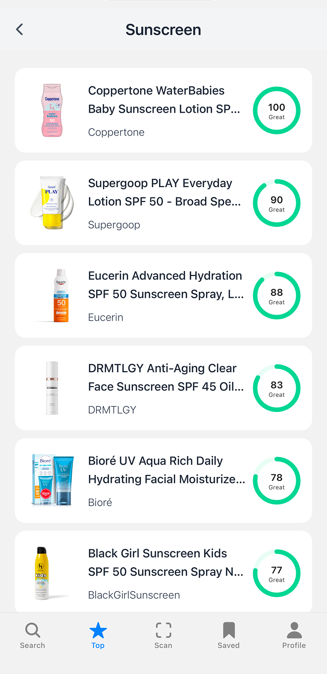This screenshot has width=327, height=674.
Task: Tap the 88 Great score circle
Action: coord(276,296)
